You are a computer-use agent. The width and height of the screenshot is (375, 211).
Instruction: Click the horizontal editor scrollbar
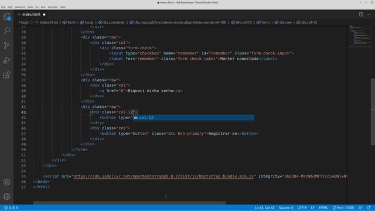[129, 203]
